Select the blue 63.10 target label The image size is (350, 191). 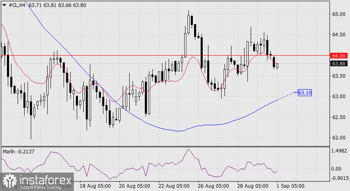click(x=305, y=92)
